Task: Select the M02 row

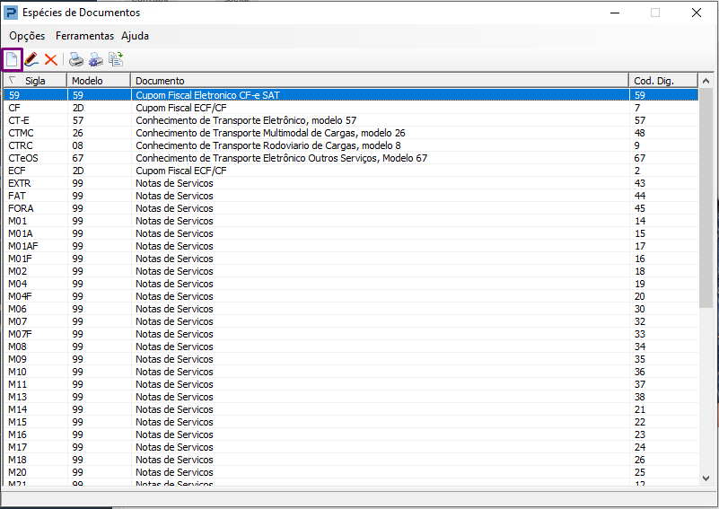Action: (351, 271)
